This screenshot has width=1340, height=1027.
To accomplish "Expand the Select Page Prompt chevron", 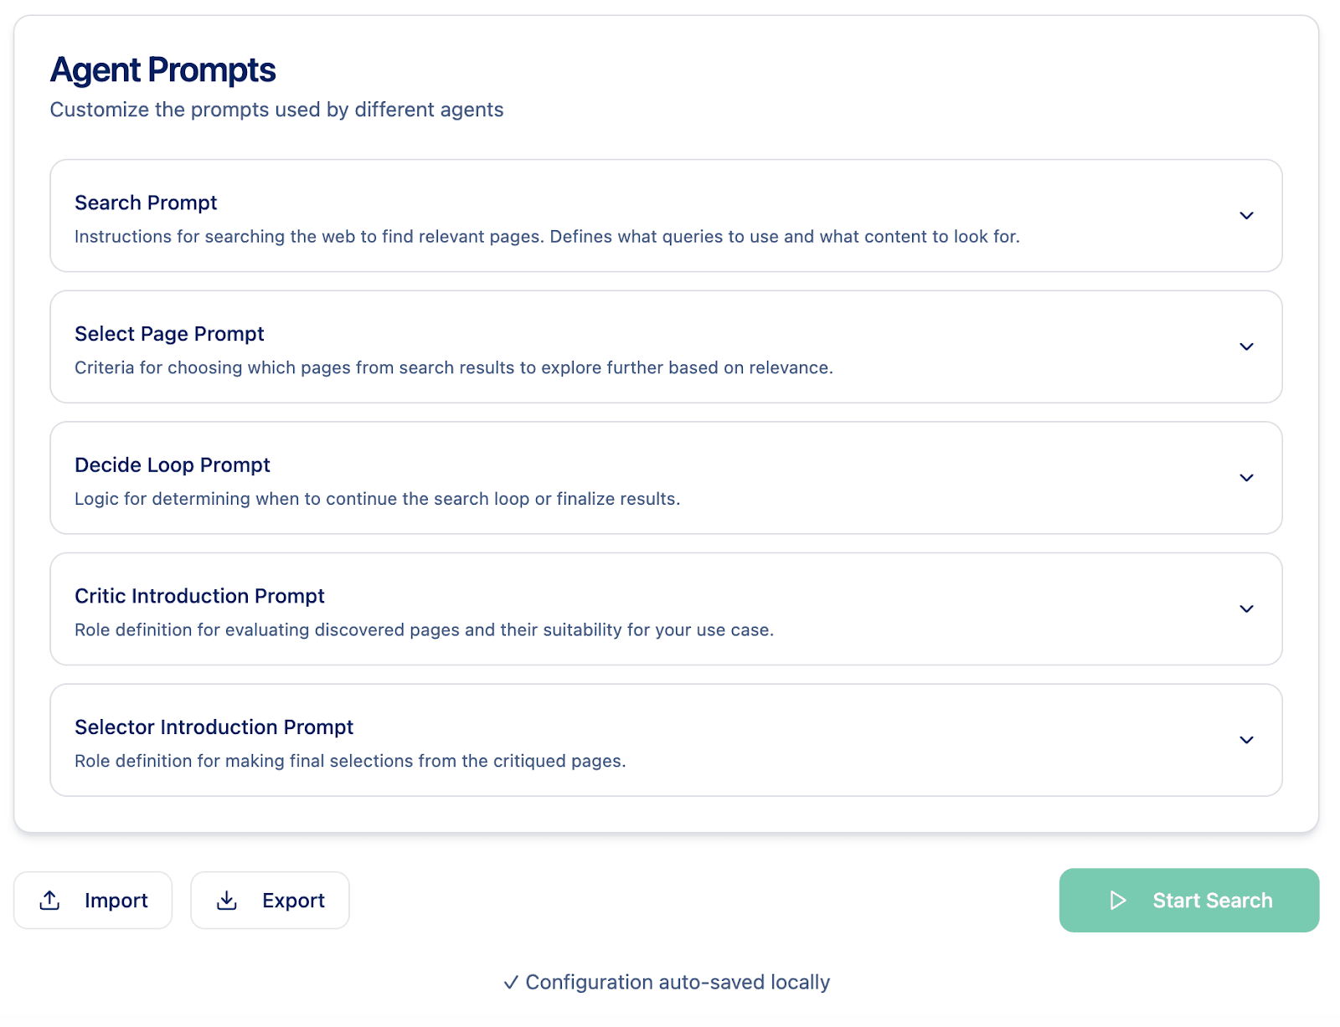I will [1246, 347].
